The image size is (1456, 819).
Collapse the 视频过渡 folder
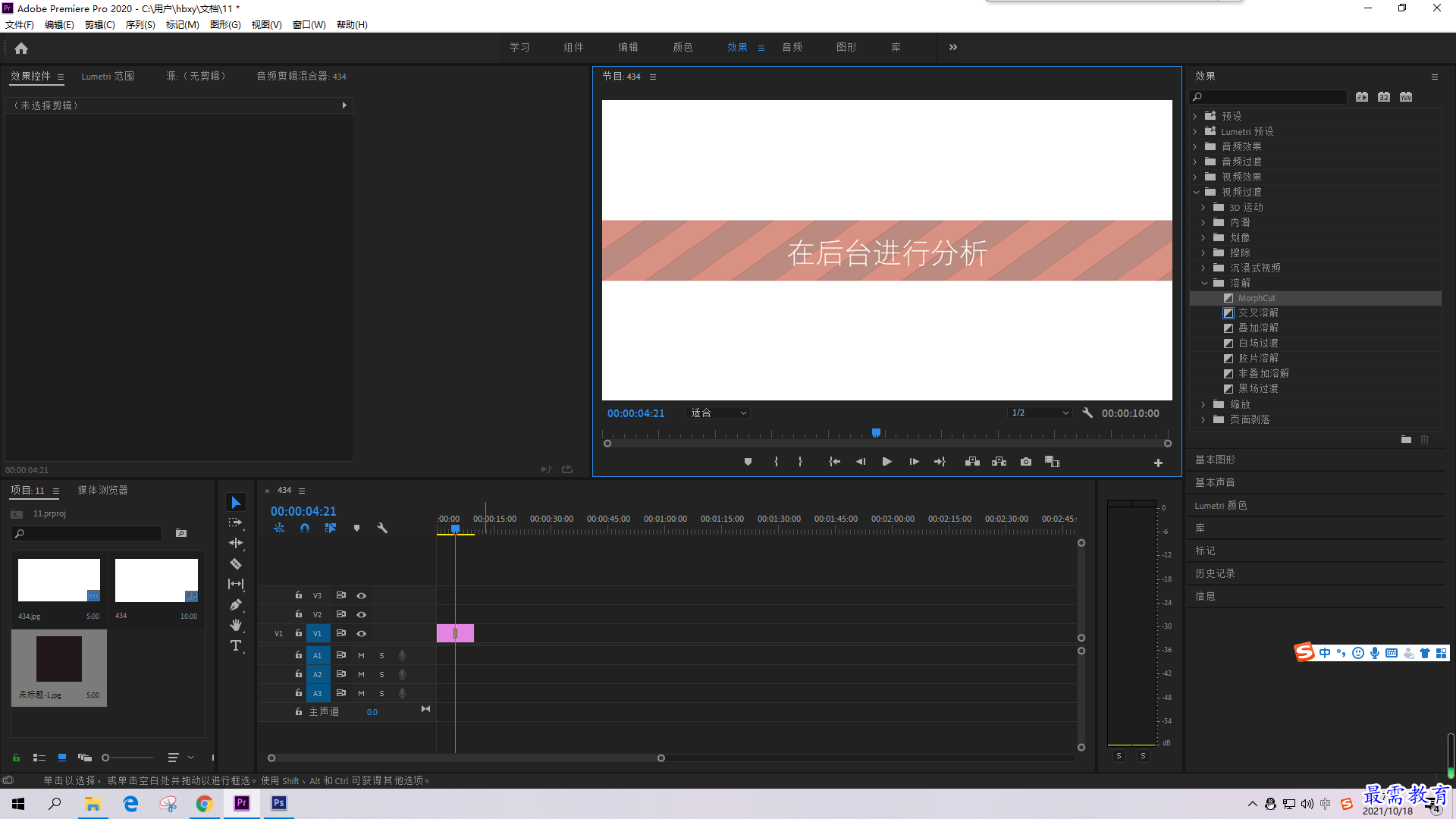[x=1196, y=192]
